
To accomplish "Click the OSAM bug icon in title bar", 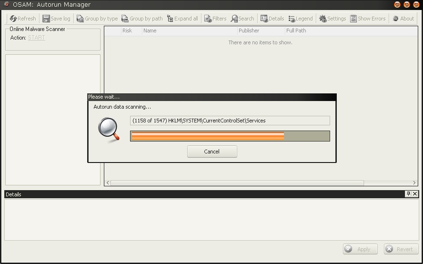I will [7, 4].
